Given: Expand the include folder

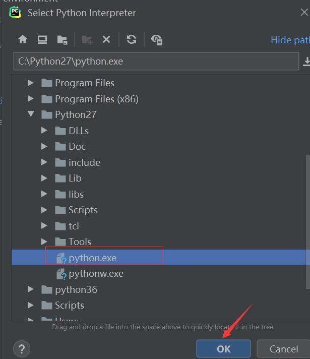Looking at the screenshot, I should pos(44,162).
